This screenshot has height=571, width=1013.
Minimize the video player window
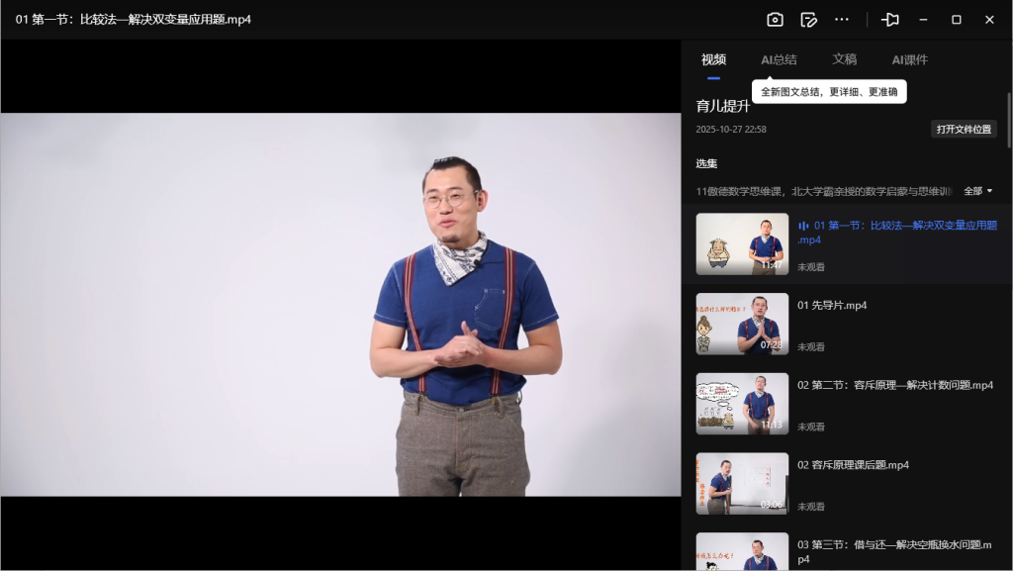coord(923,20)
